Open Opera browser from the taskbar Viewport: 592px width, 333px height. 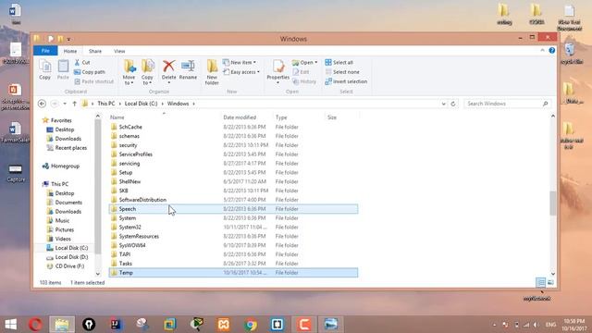(x=35, y=325)
